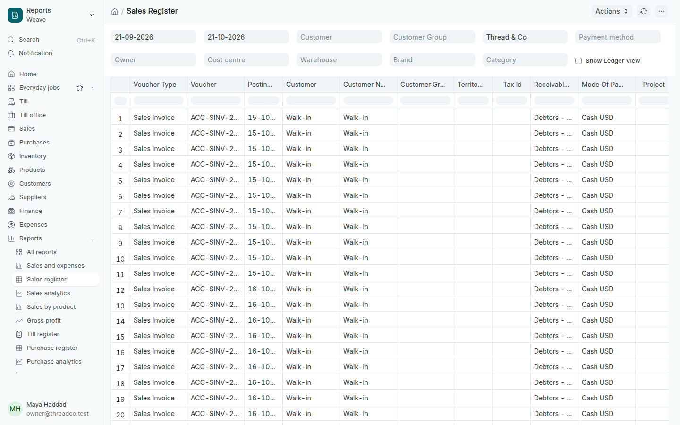Open Sales by product report

(55, 307)
